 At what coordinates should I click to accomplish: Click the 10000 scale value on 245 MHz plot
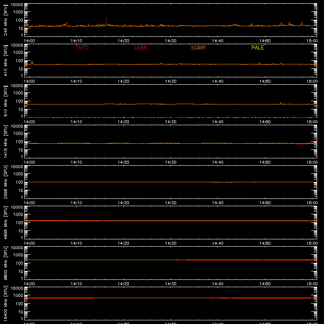pos(17,5)
